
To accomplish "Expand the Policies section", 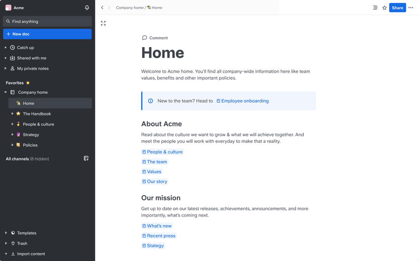I will coord(12,145).
